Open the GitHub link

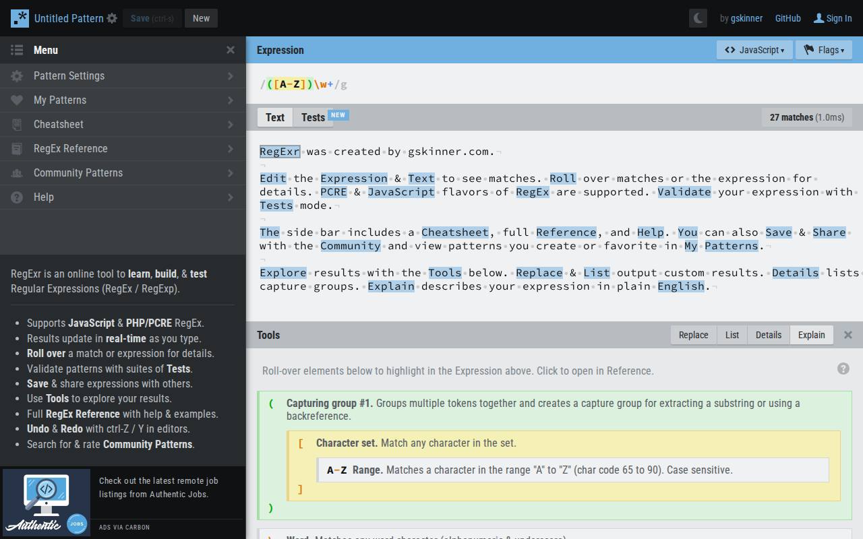click(x=787, y=18)
